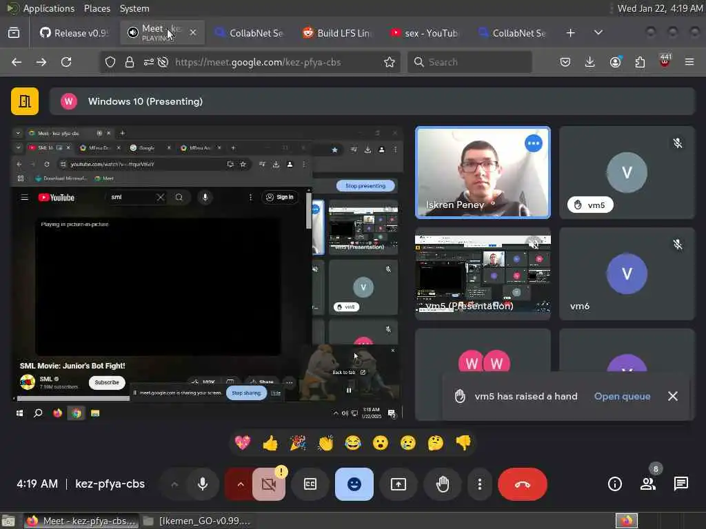Screen dimensions: 706x529
Task: Click yellow companion mode room icon
Action: pyautogui.click(x=25, y=101)
